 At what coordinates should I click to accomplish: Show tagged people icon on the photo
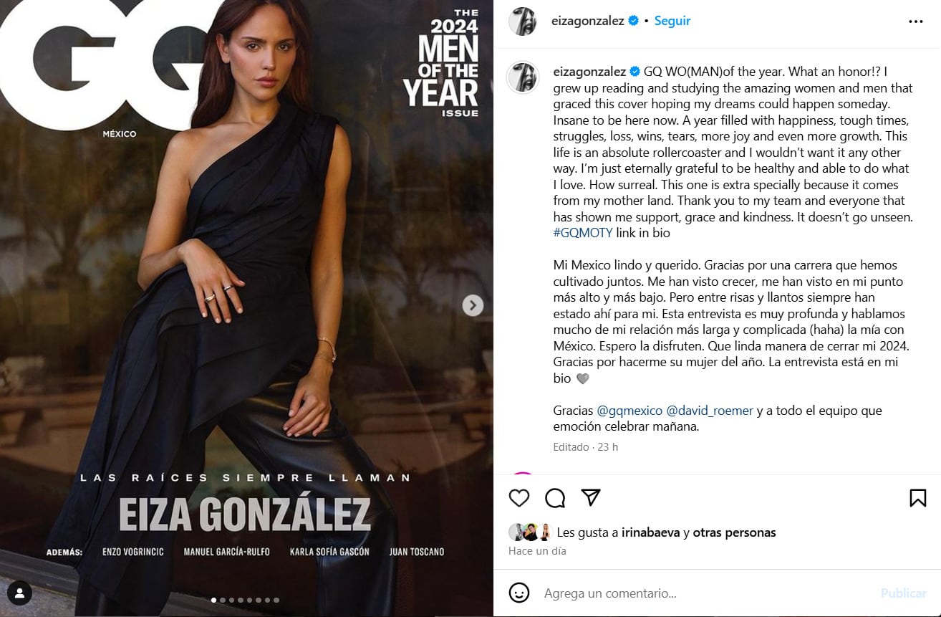pyautogui.click(x=20, y=593)
